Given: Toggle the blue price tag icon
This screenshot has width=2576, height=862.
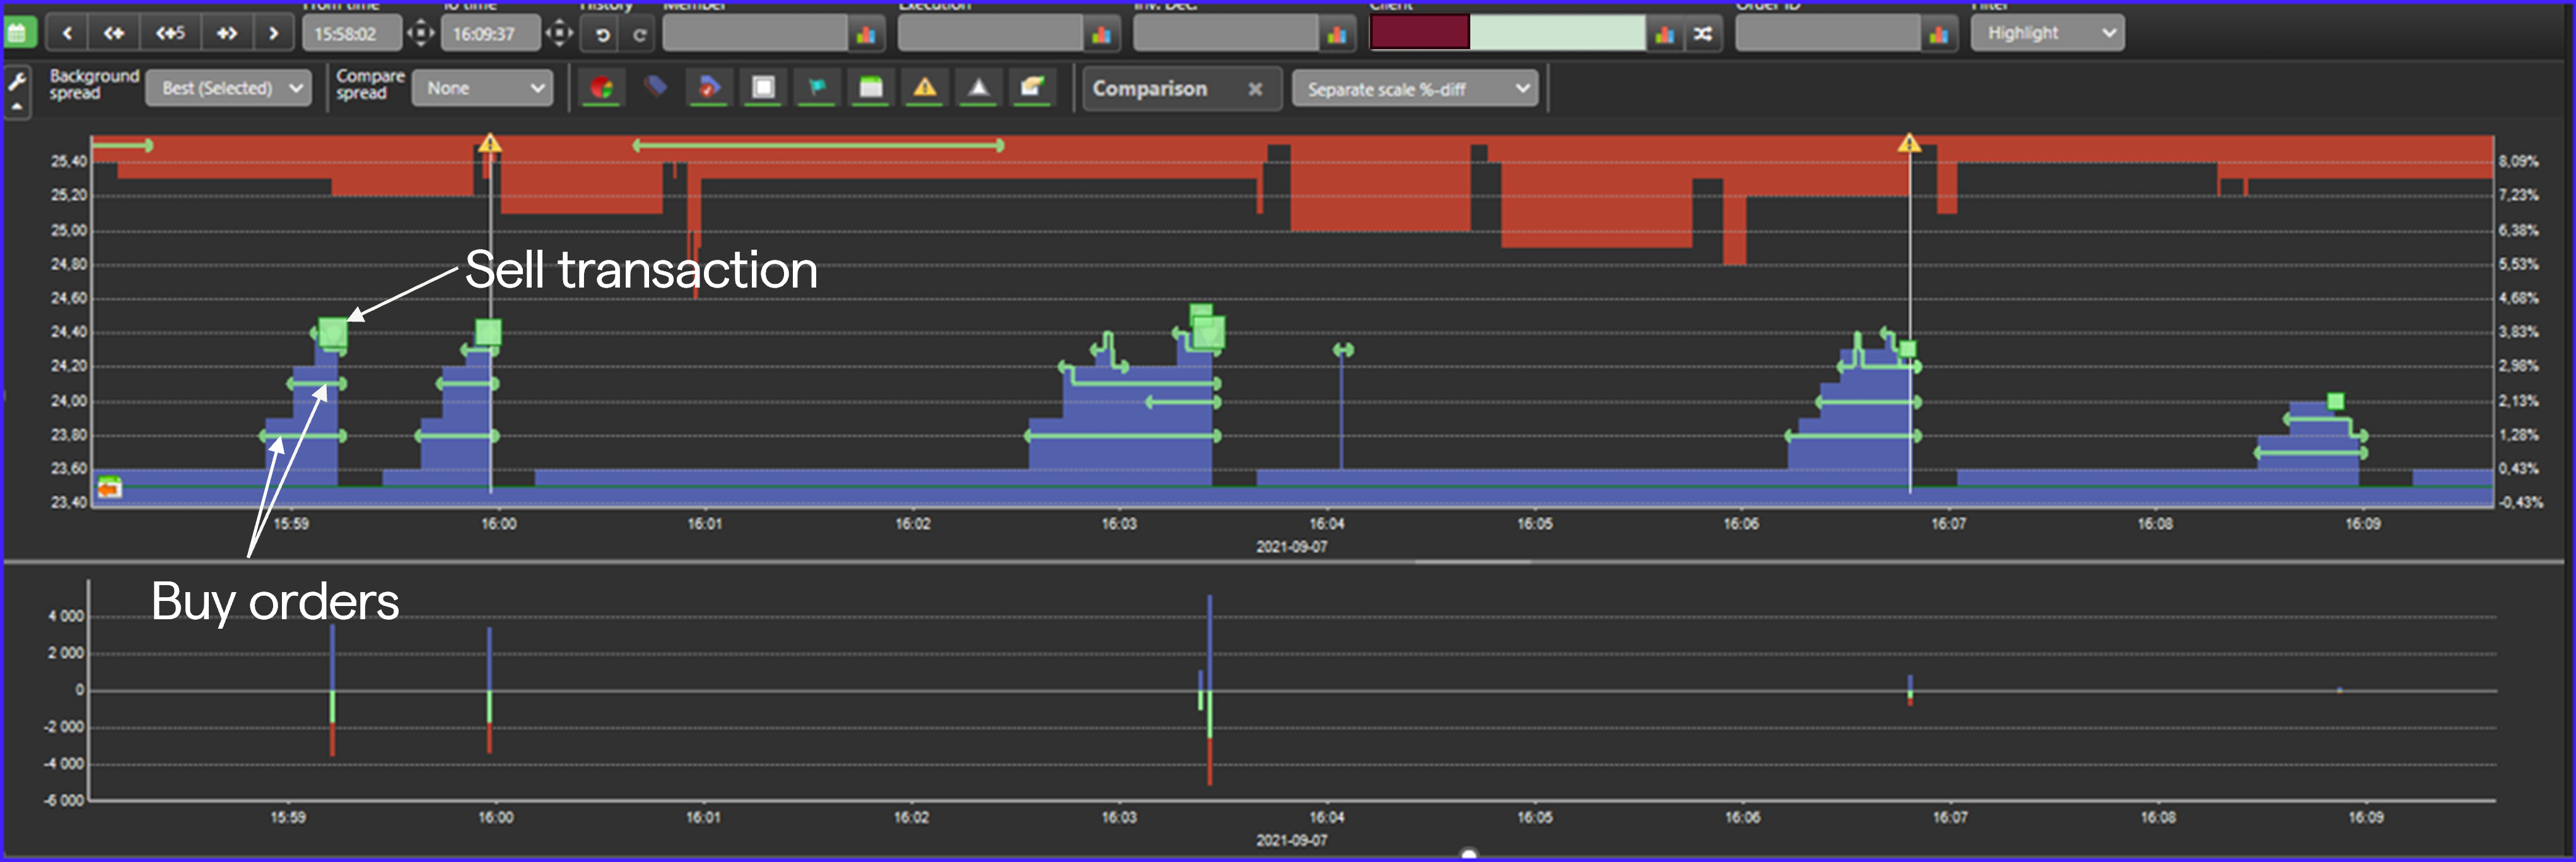Looking at the screenshot, I should 655,87.
